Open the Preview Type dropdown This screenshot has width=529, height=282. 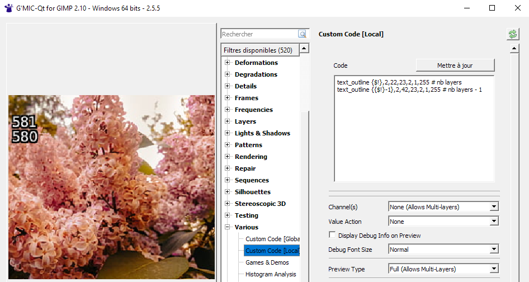click(443, 269)
